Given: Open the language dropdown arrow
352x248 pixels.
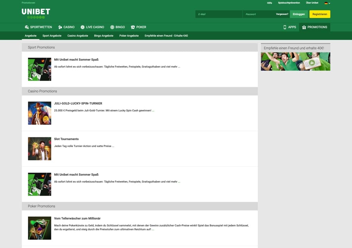Looking at the screenshot, I should click(329, 3).
